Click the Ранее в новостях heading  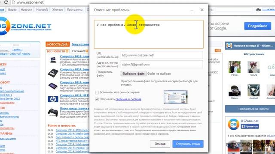[x=61, y=125]
